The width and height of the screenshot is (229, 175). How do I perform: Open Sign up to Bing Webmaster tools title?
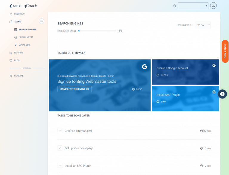[x=87, y=81]
